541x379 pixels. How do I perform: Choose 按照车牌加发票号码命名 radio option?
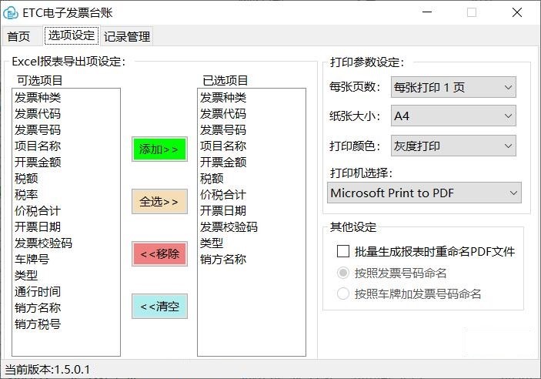coord(343,293)
